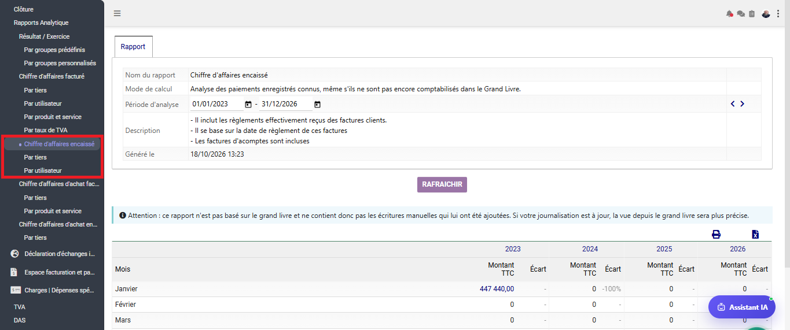Screen dimensions: 790x330
Task: Open Clôture in the sidebar
Action: tap(24, 9)
